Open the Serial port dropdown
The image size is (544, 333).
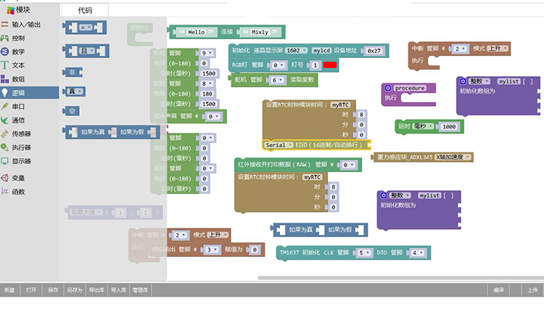click(279, 145)
